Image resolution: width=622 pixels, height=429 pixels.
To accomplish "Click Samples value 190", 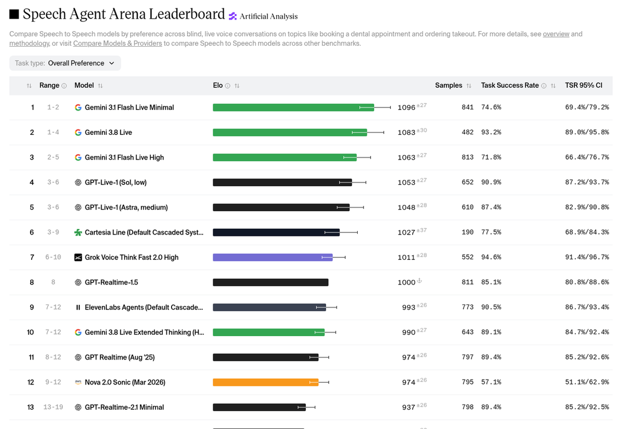I will [468, 232].
